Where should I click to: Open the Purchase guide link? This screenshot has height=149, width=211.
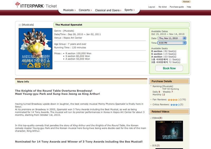(176, 7)
